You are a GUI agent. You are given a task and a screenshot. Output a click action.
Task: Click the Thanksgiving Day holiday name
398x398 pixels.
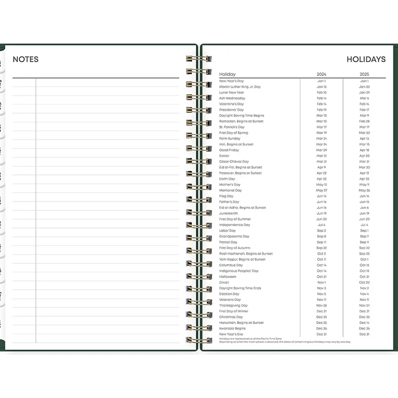233,305
